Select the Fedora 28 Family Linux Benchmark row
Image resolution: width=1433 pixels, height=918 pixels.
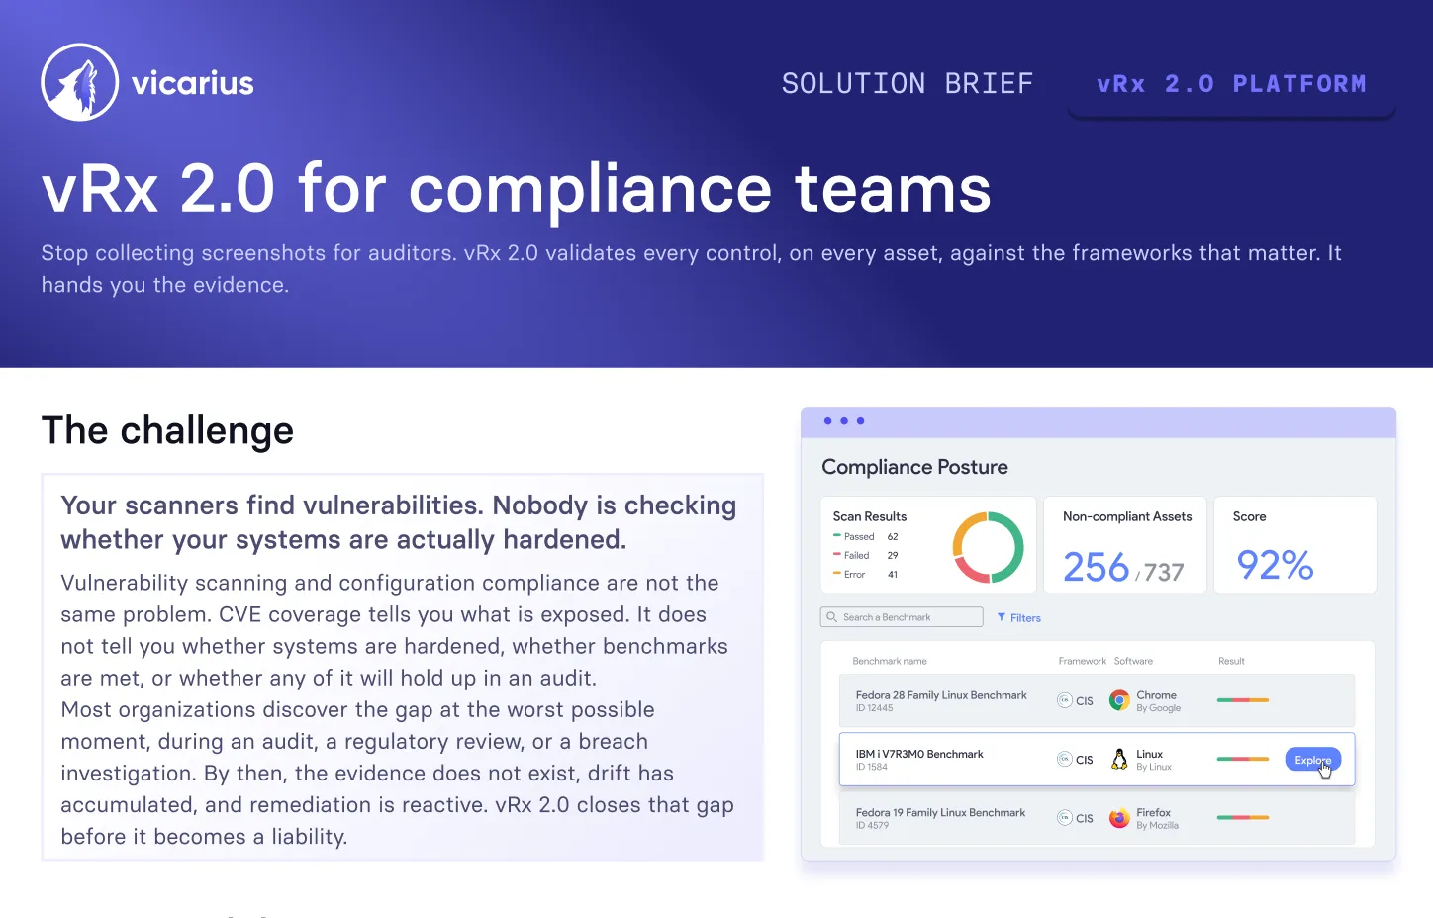(1097, 700)
